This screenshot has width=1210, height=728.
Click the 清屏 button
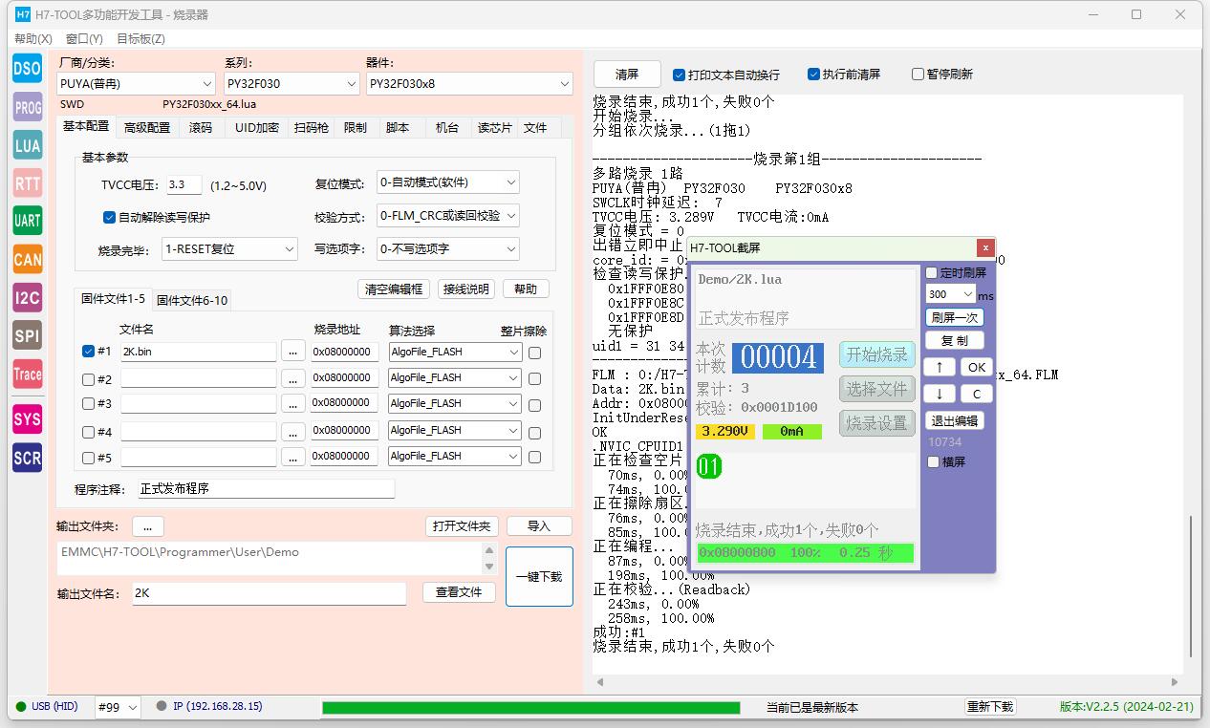click(x=627, y=75)
